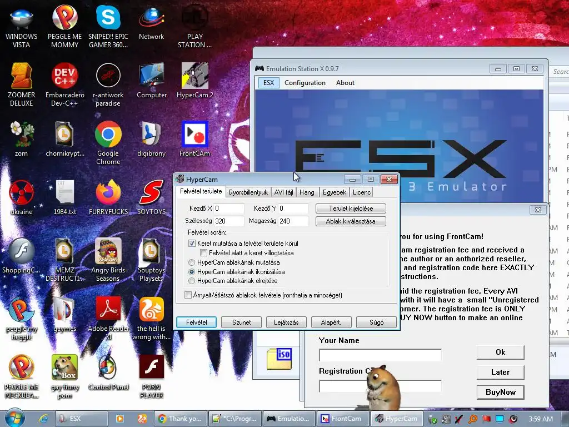Select the Angry Birds Seasons icon
This screenshot has height=427, width=569.
pos(108,260)
